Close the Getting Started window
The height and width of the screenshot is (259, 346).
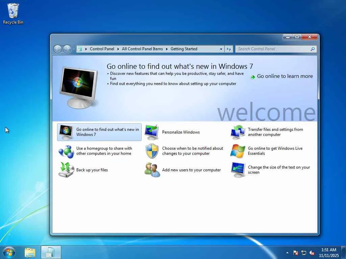coord(310,37)
